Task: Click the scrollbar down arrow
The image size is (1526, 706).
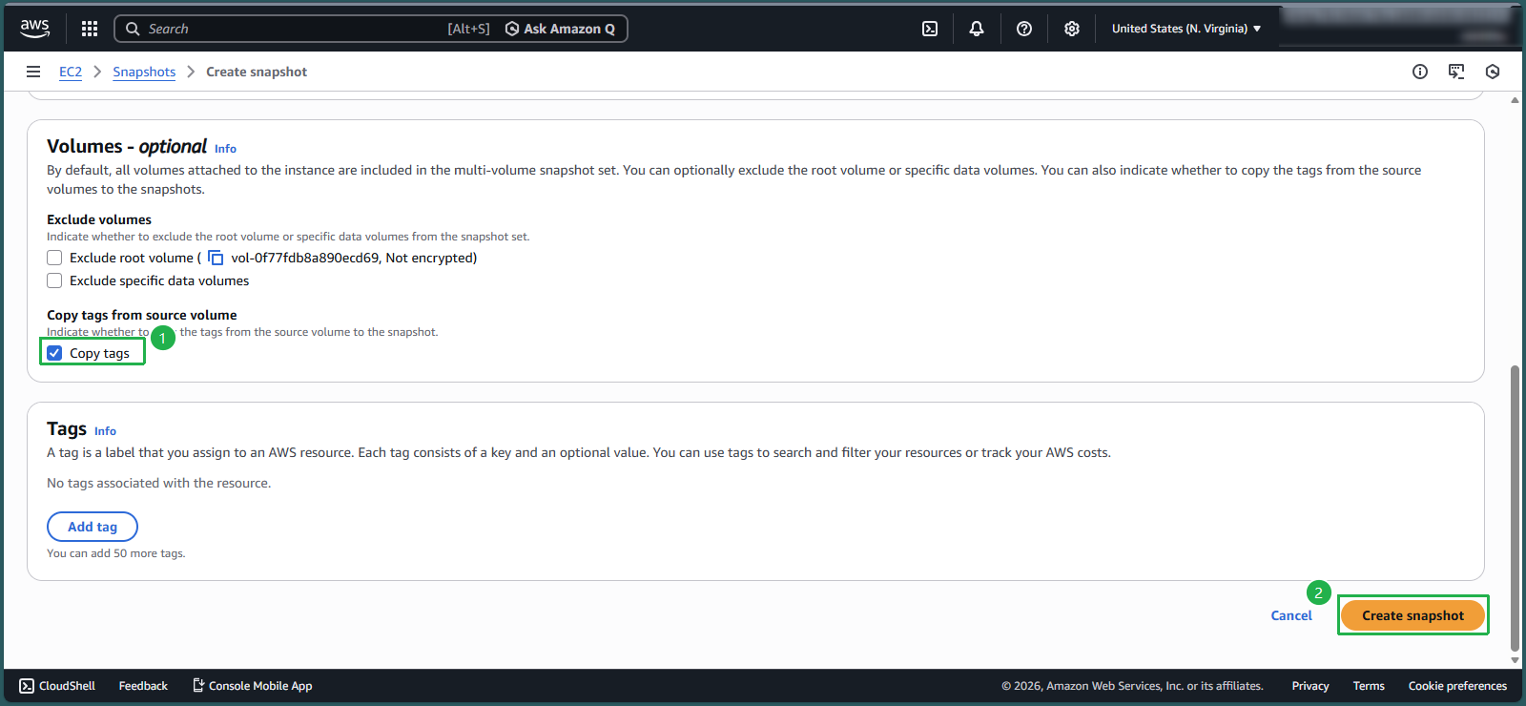Action: tap(1515, 660)
